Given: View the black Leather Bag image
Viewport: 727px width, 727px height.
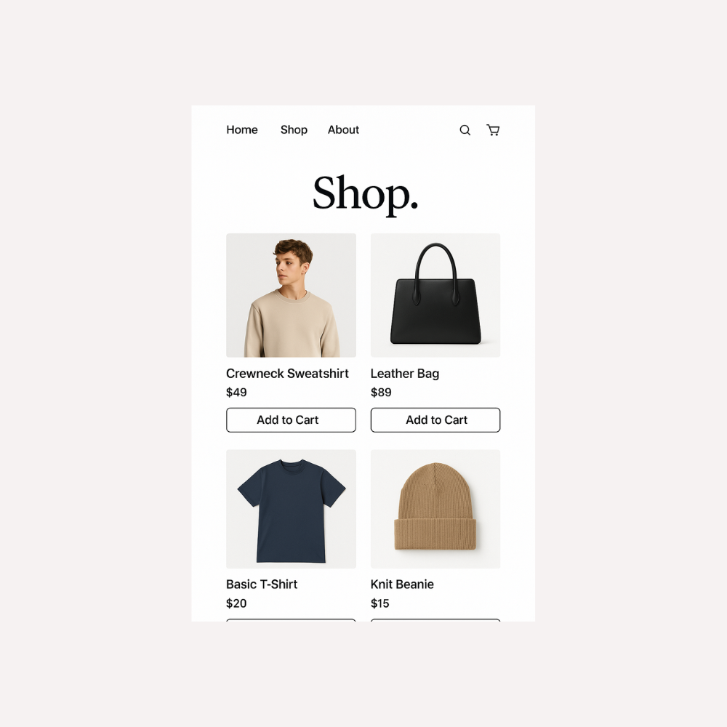Looking at the screenshot, I should (x=435, y=295).
